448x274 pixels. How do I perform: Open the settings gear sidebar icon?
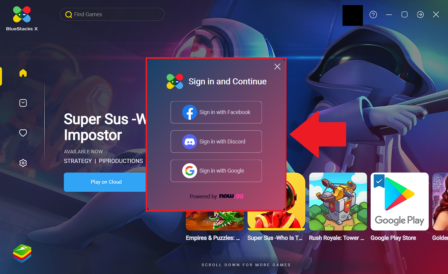coord(23,163)
